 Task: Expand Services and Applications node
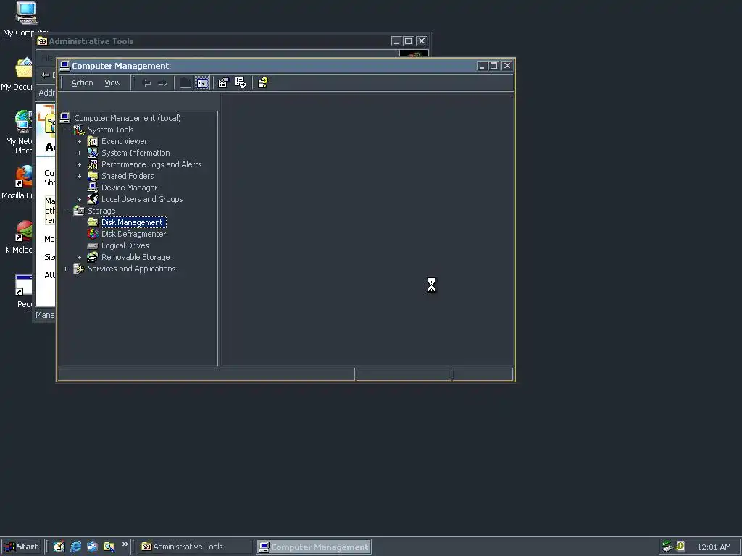click(x=66, y=269)
